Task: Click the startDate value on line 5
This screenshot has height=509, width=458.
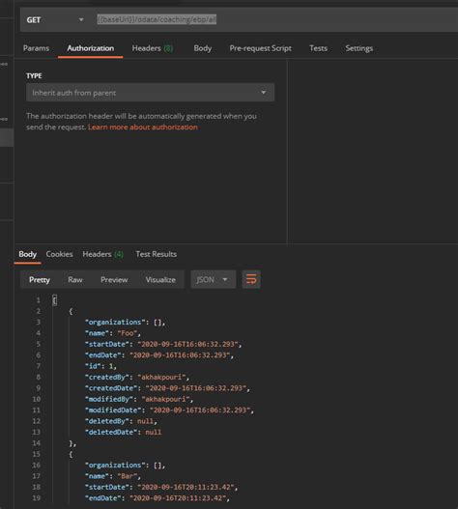Action: point(187,344)
